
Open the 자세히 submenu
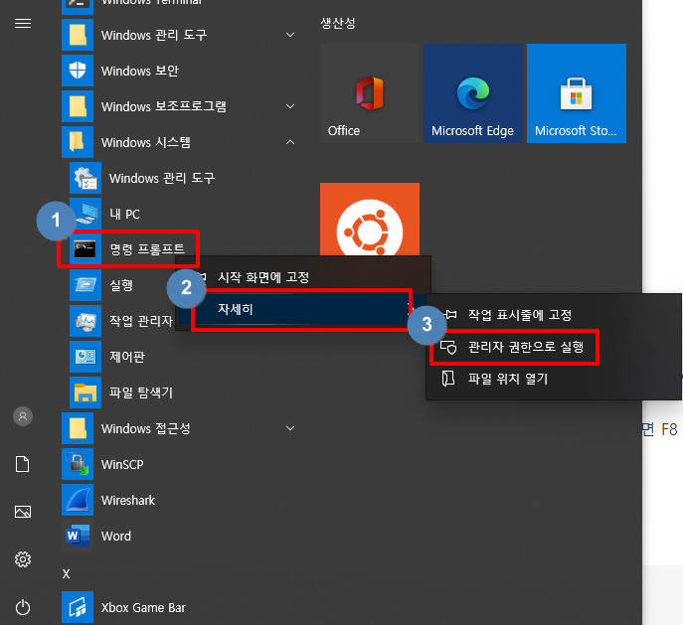301,309
